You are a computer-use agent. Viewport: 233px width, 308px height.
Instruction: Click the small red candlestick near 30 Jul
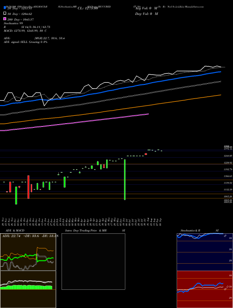click(146, 154)
